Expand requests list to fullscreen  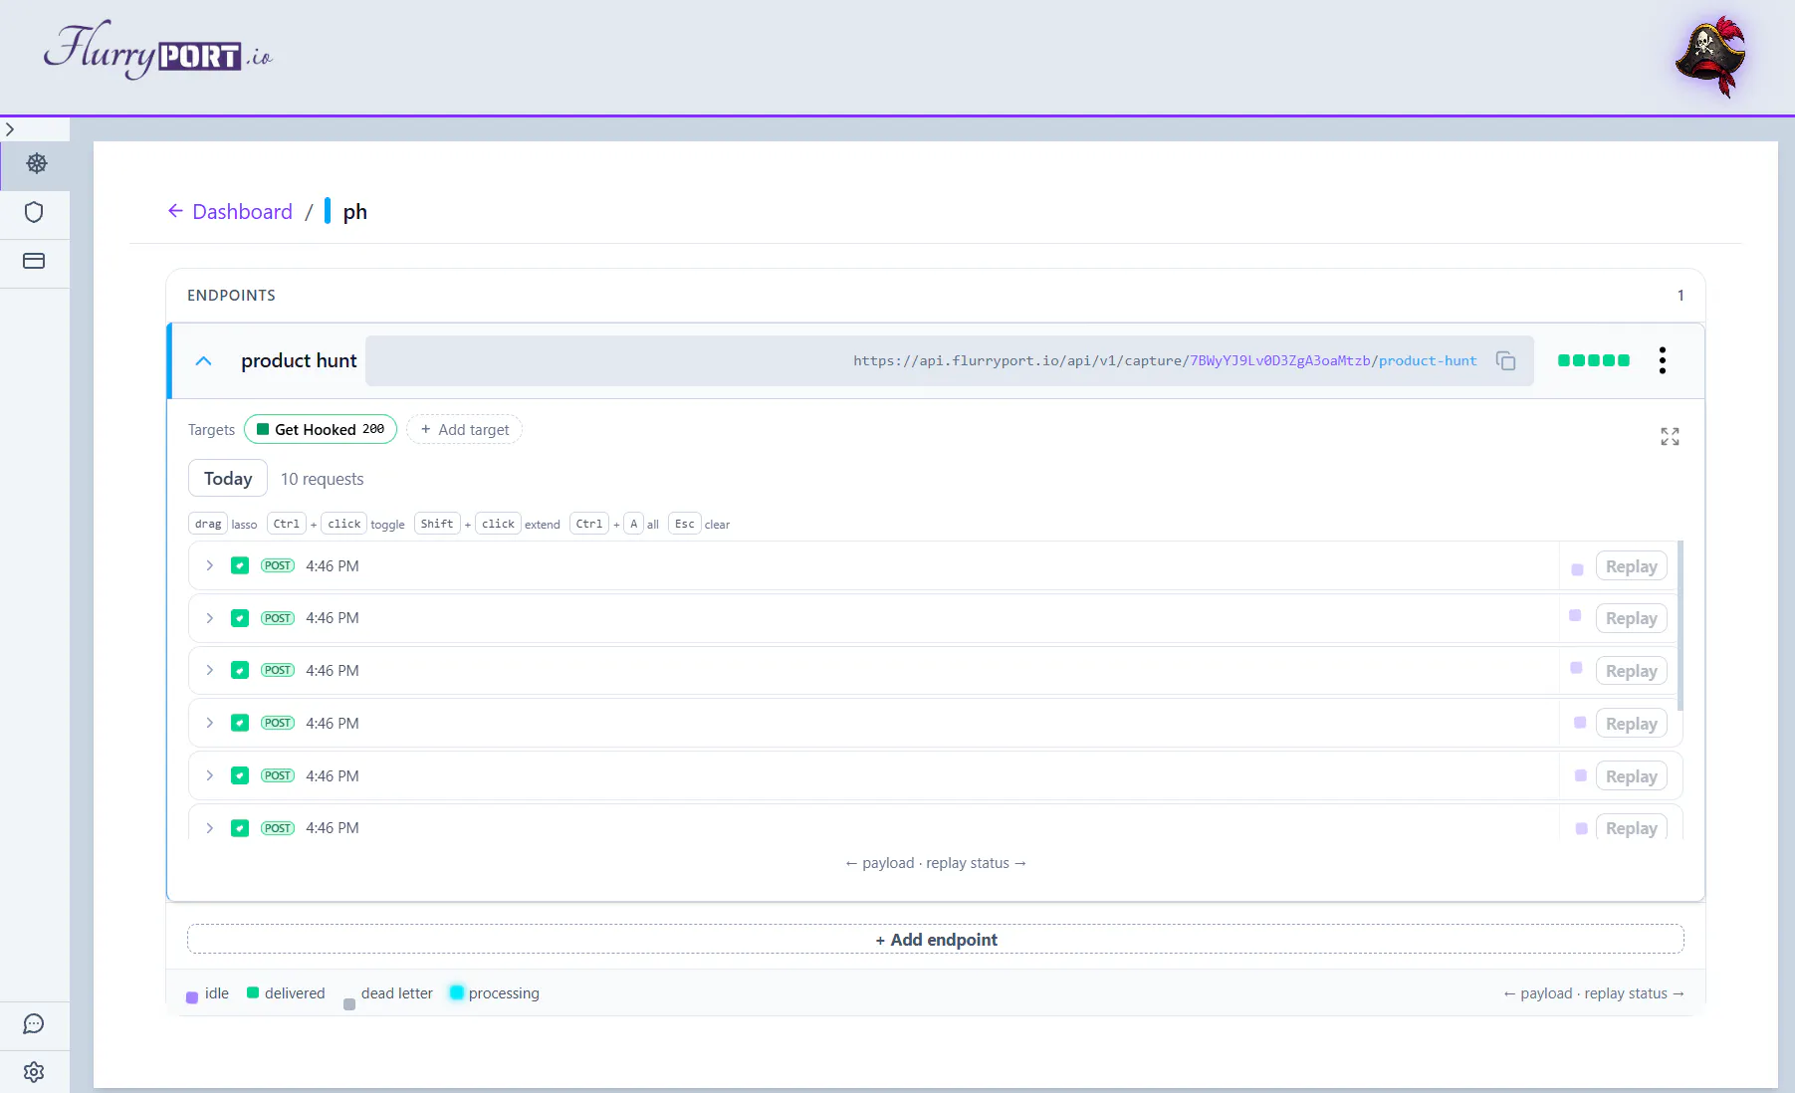[1670, 436]
